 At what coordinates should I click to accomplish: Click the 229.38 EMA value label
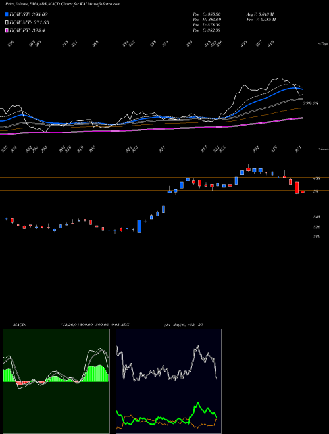click(311, 104)
